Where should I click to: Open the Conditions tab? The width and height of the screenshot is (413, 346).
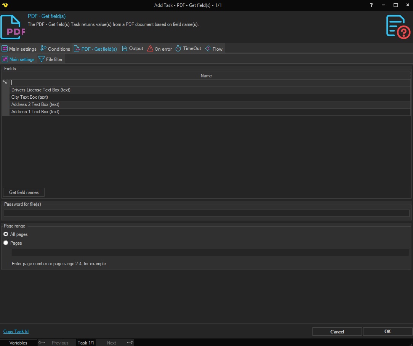(x=55, y=49)
